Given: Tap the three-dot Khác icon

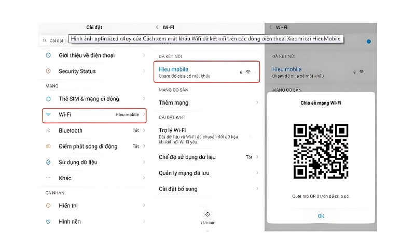Looking at the screenshot, I should pos(48,178).
